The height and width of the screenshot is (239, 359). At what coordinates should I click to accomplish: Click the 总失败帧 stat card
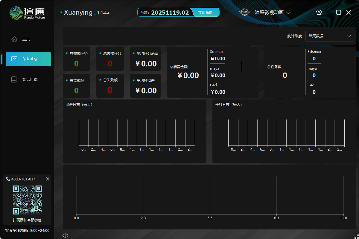[x=110, y=85]
